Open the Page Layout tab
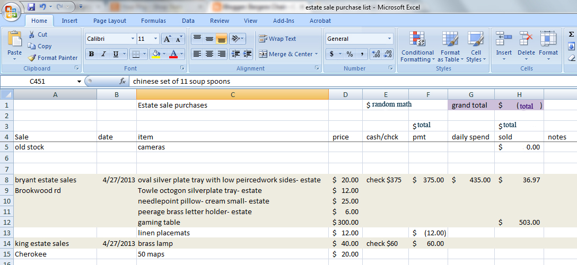The height and width of the screenshot is (265, 577). [x=110, y=21]
